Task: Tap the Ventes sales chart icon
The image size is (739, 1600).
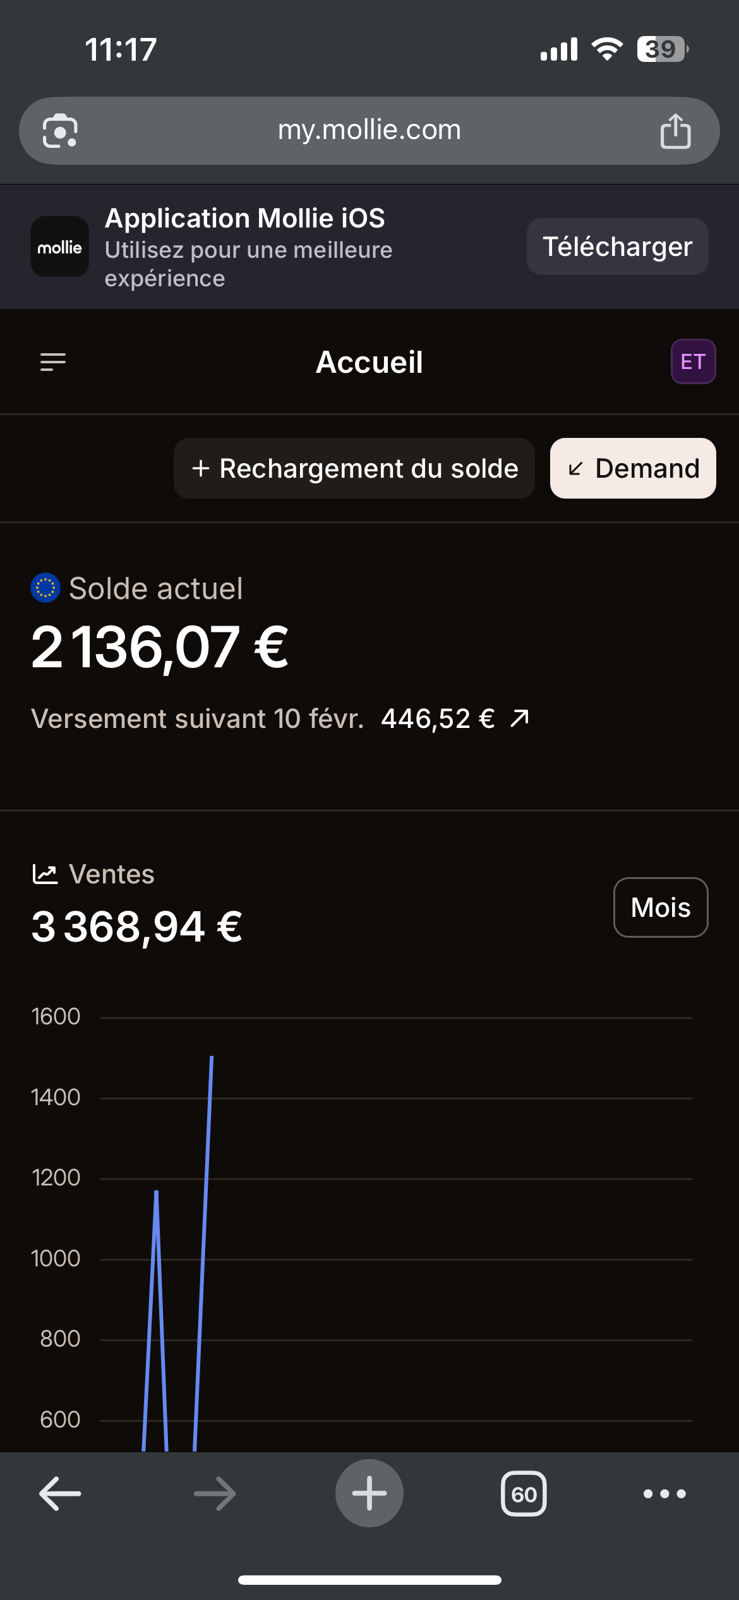Action: [x=45, y=875]
